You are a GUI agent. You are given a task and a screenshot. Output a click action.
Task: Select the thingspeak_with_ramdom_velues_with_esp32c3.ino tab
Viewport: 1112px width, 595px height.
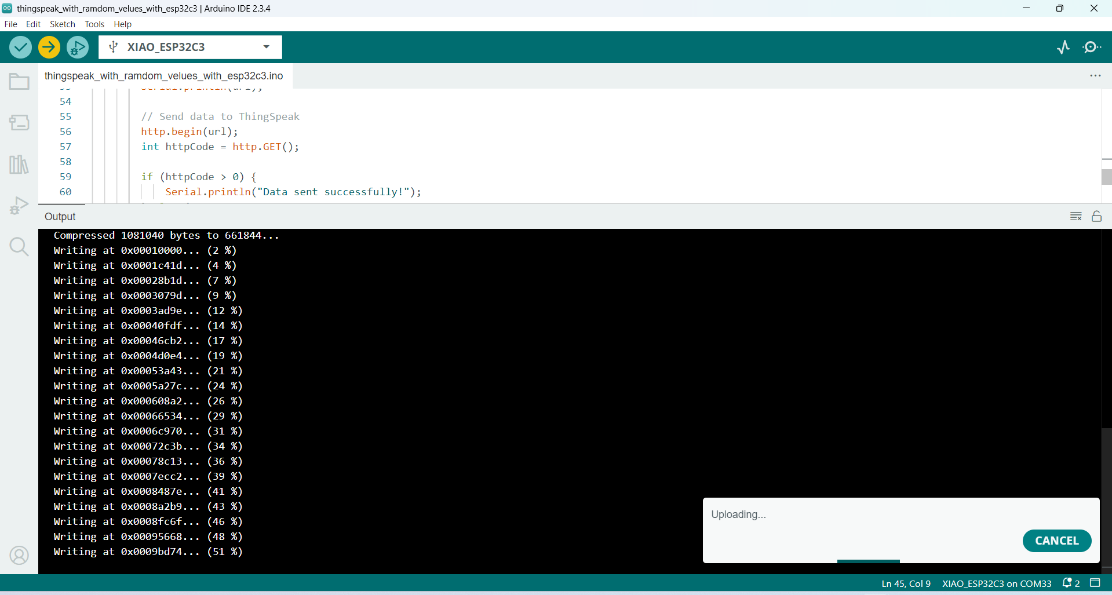[x=164, y=76]
